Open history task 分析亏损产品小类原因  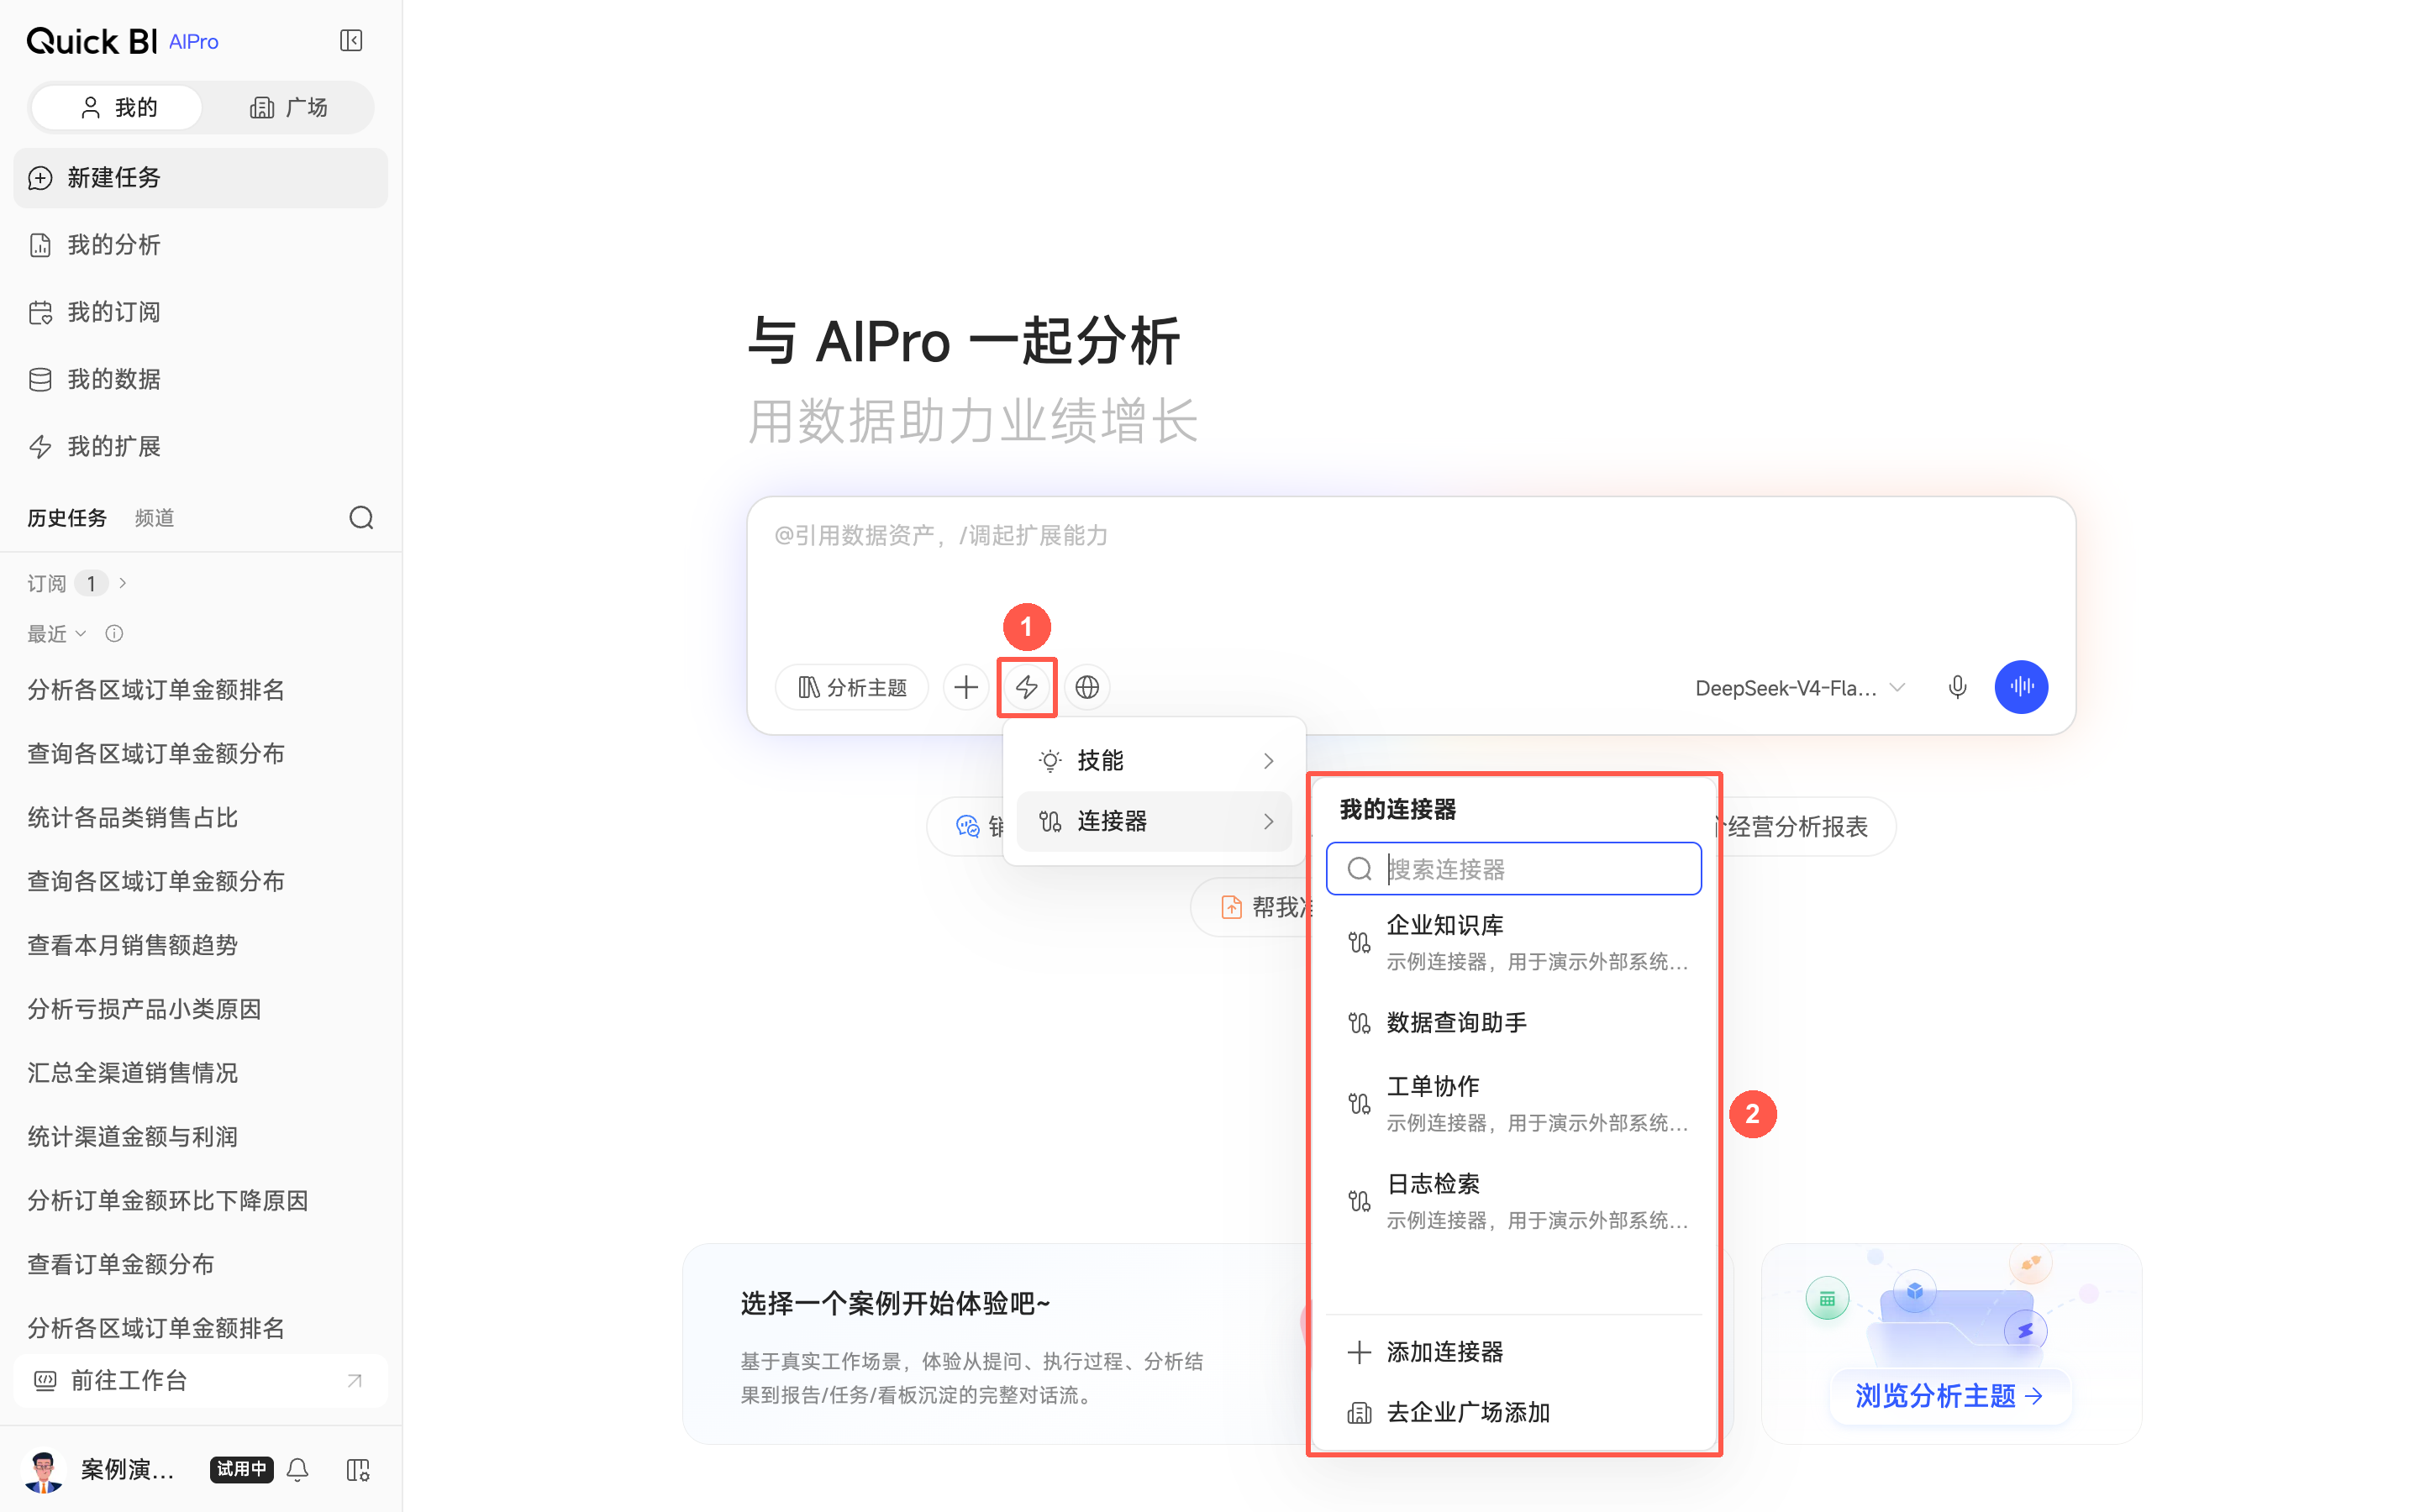click(x=144, y=1009)
